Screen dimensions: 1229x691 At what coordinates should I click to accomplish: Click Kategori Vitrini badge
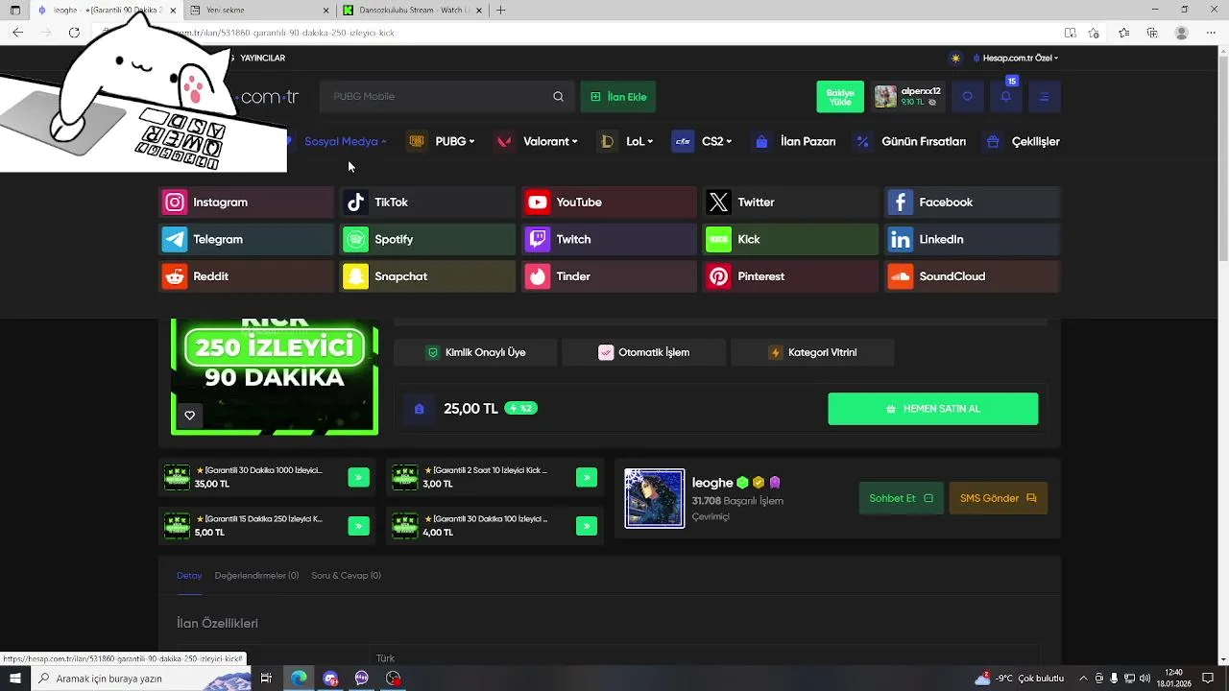[812, 352]
